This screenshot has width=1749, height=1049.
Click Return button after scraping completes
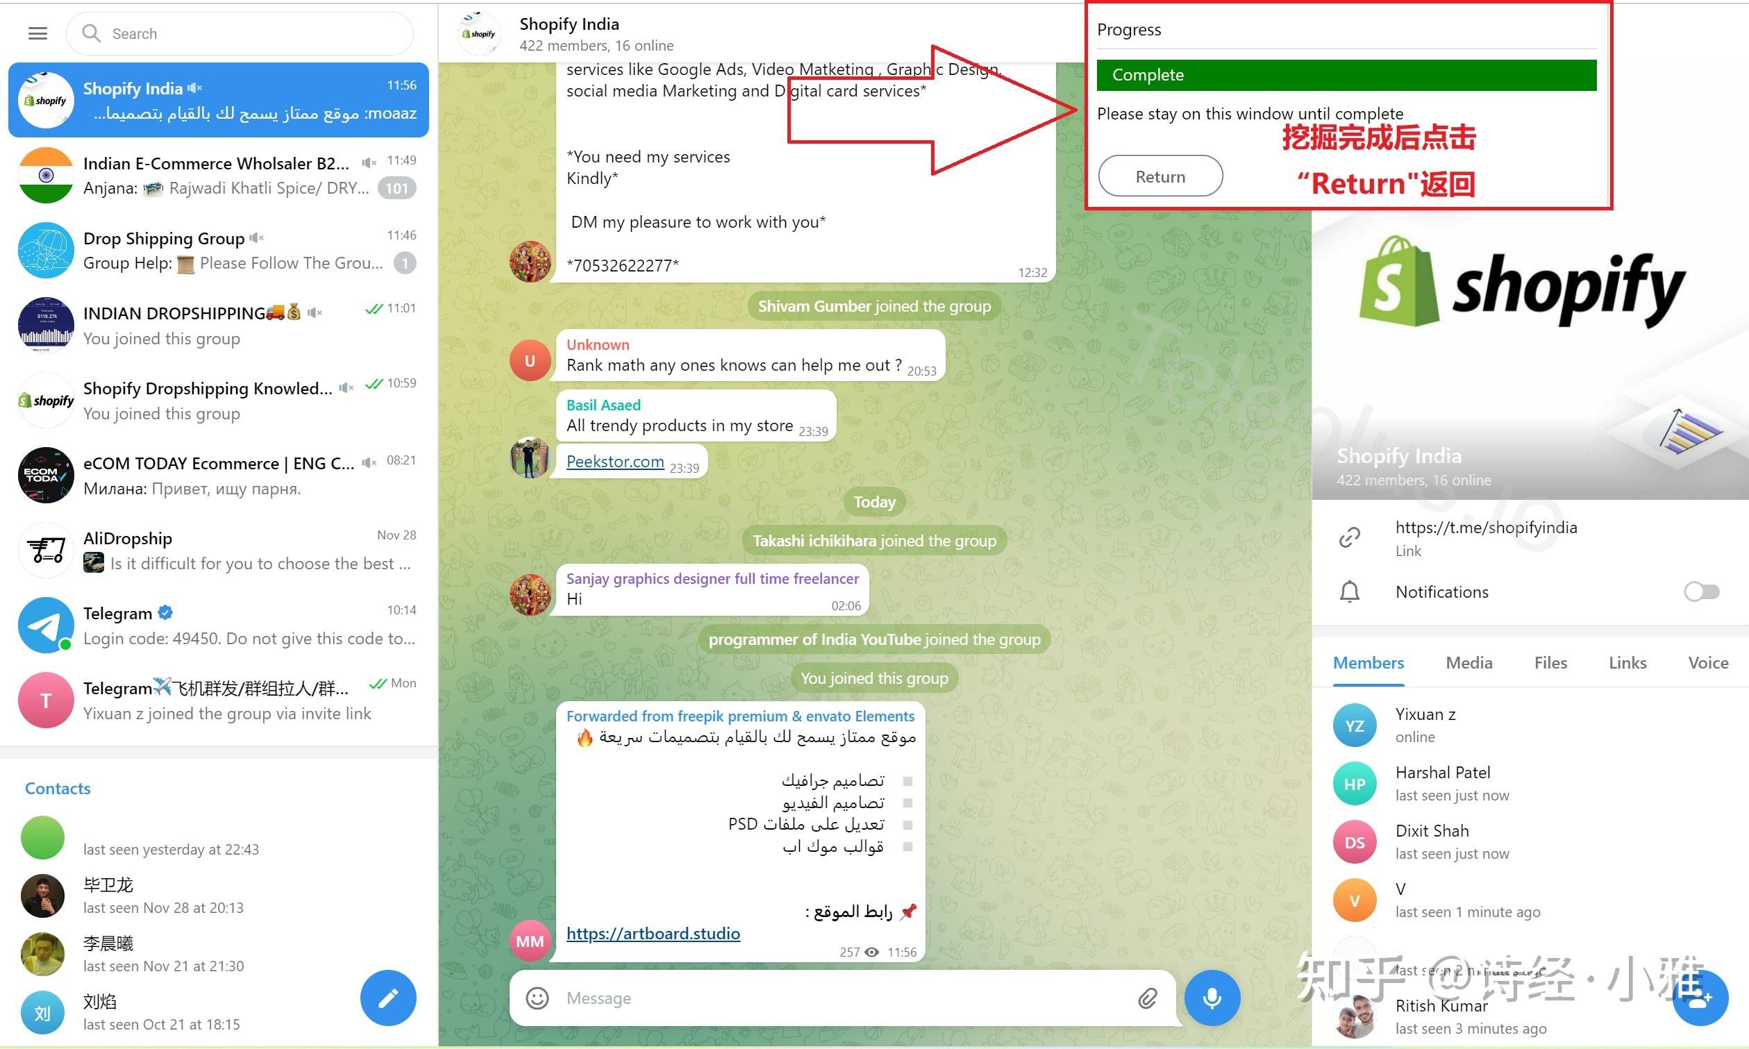(x=1159, y=176)
